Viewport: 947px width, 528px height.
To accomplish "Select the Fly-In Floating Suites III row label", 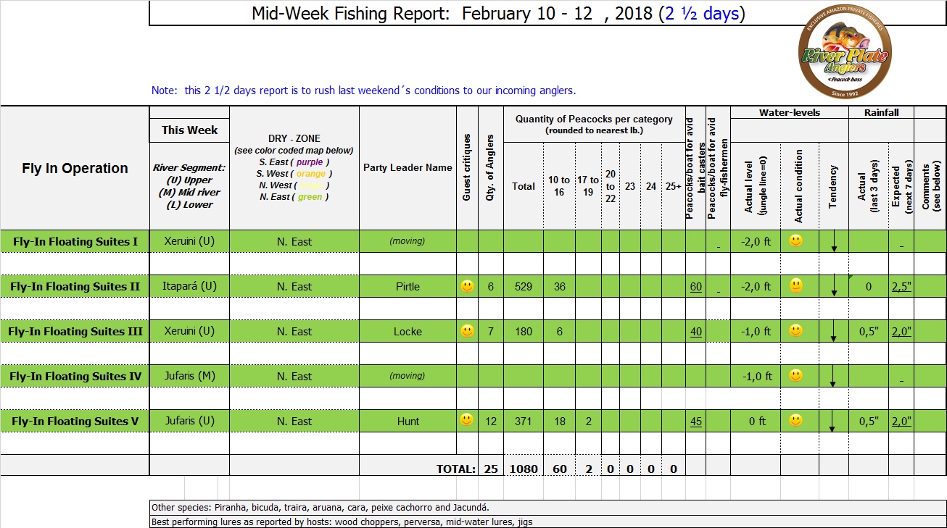I will (x=75, y=332).
